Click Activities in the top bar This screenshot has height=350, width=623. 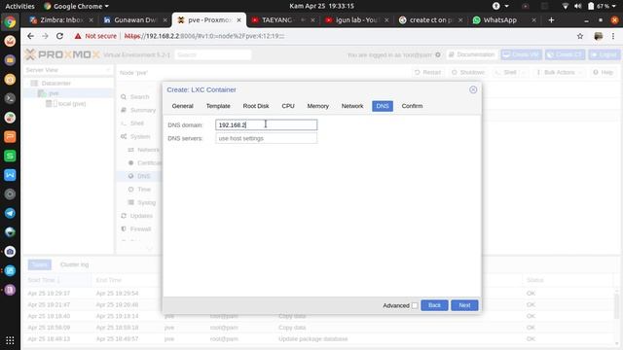pos(19,6)
